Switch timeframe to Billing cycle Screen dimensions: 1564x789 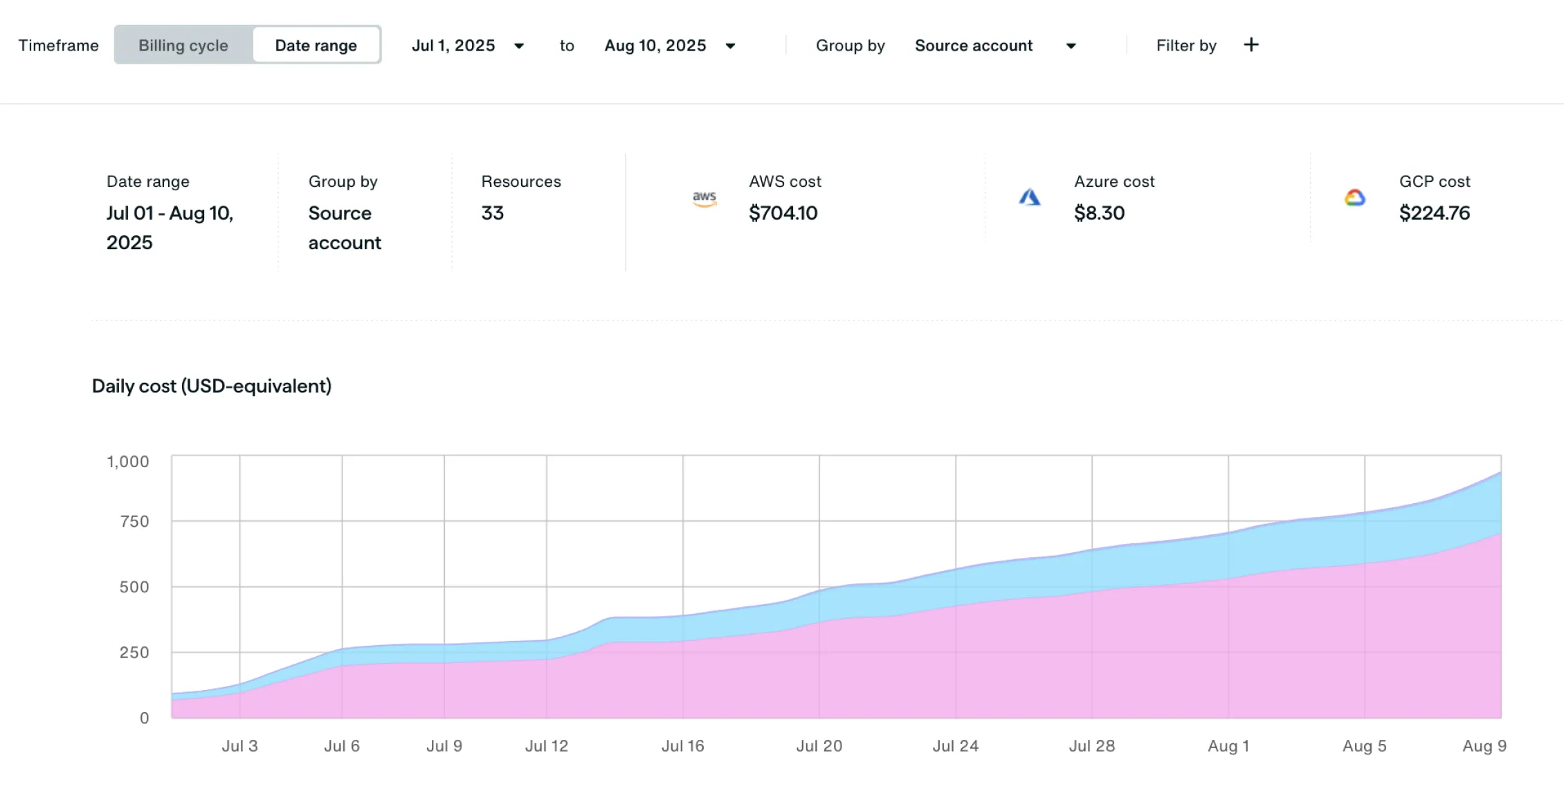tap(183, 46)
